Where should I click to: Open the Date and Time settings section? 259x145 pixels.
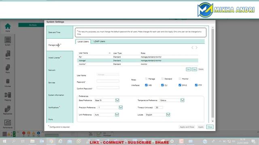click(x=59, y=32)
